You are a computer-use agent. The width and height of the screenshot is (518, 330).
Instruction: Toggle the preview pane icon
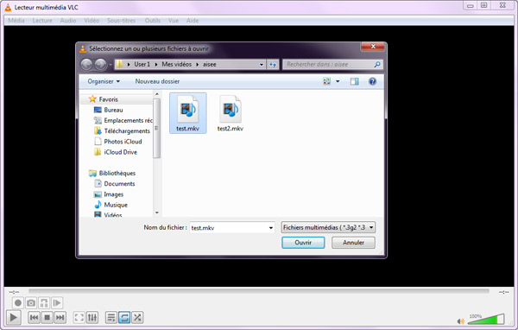[355, 81]
